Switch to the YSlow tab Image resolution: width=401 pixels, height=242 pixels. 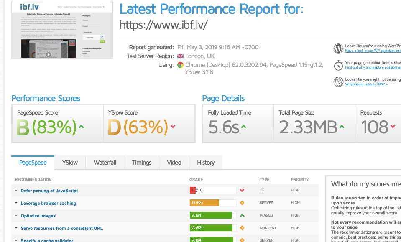pos(70,163)
